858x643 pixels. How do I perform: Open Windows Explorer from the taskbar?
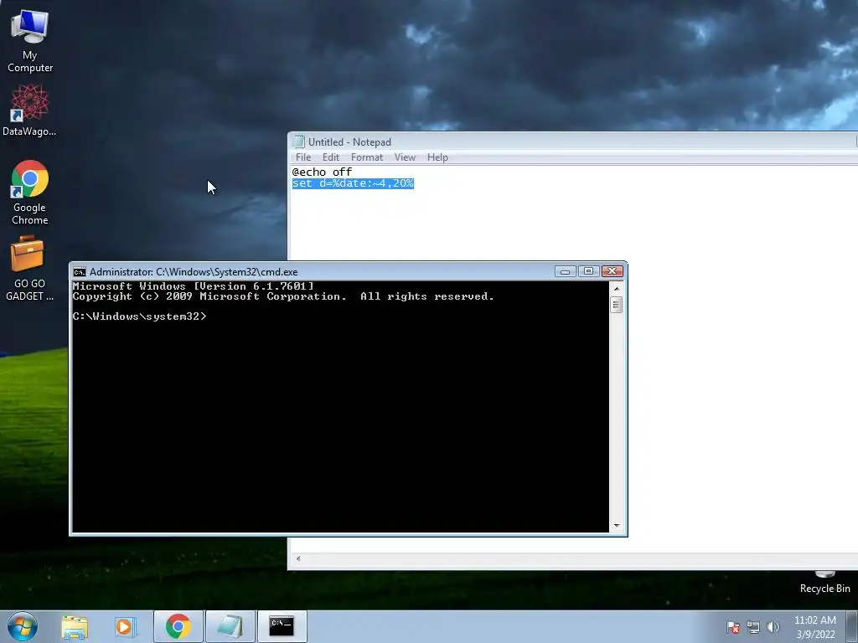click(x=75, y=626)
